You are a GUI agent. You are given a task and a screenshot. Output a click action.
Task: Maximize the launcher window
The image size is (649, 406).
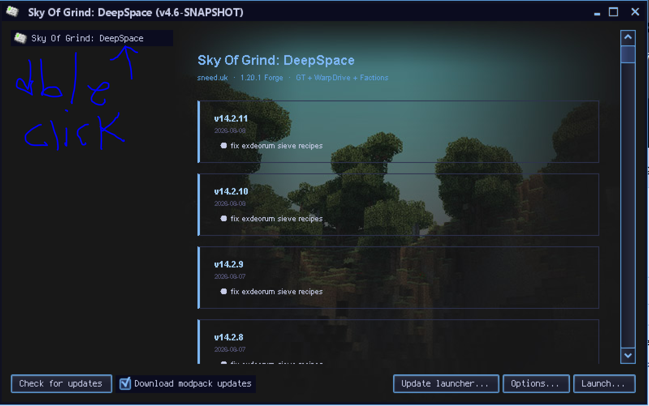(613, 12)
